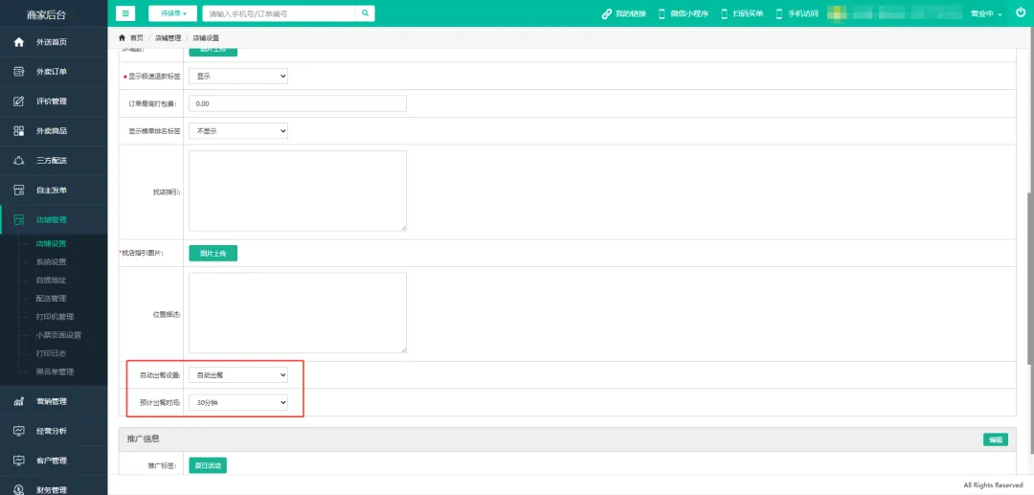Click the 客户管理 sidebar icon
The height and width of the screenshot is (495, 1034).
point(19,461)
